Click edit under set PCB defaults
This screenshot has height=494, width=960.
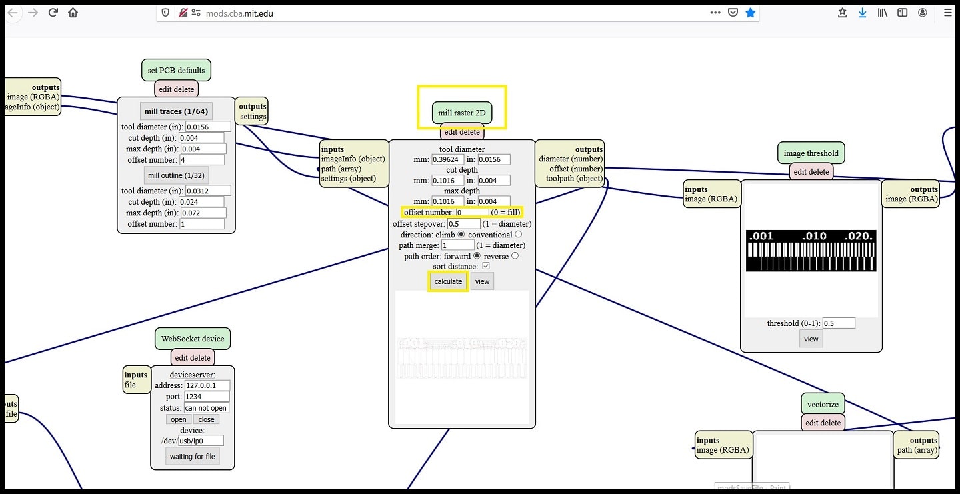[166, 89]
